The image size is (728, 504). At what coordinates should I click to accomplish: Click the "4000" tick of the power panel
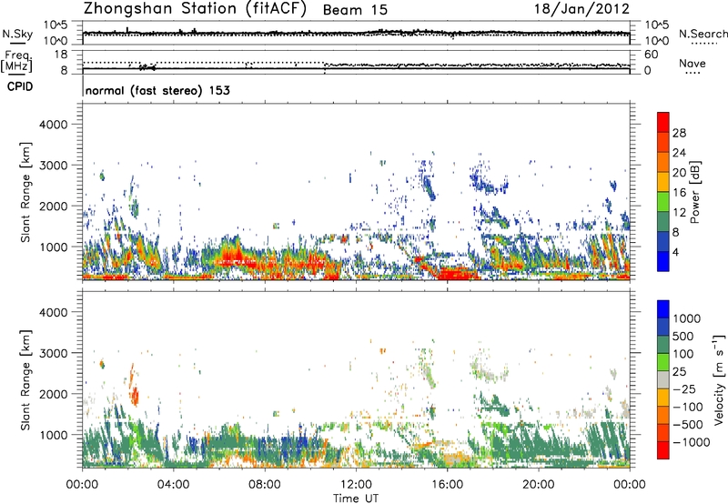pyautogui.click(x=53, y=125)
